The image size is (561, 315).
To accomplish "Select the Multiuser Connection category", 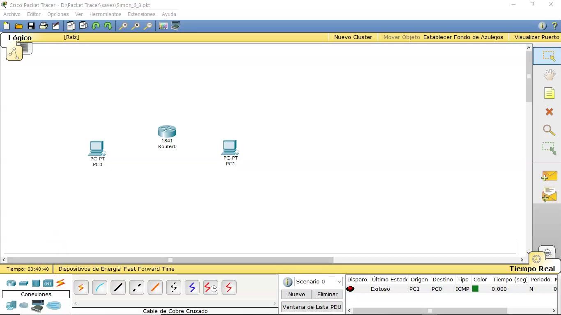I will [x=53, y=306].
